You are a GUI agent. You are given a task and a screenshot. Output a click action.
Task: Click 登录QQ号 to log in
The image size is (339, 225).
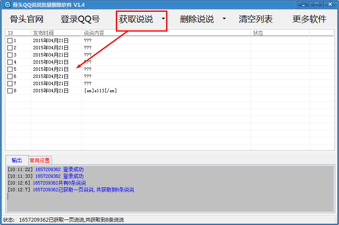point(80,19)
